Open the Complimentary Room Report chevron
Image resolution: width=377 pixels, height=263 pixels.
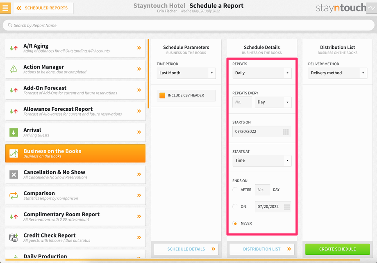139,217
